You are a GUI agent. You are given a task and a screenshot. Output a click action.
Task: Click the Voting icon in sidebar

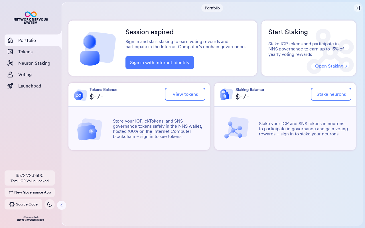click(x=10, y=74)
